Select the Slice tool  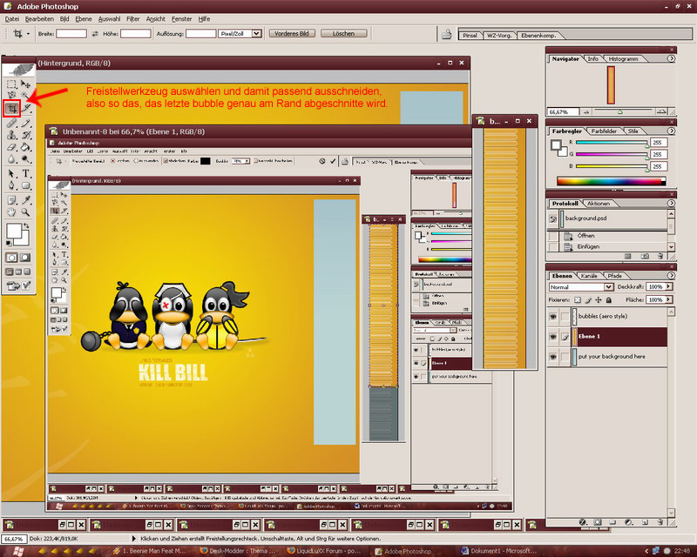click(x=26, y=108)
